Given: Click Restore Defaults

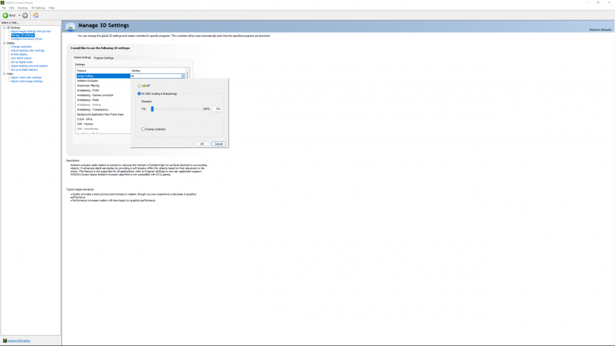Looking at the screenshot, I should (600, 29).
